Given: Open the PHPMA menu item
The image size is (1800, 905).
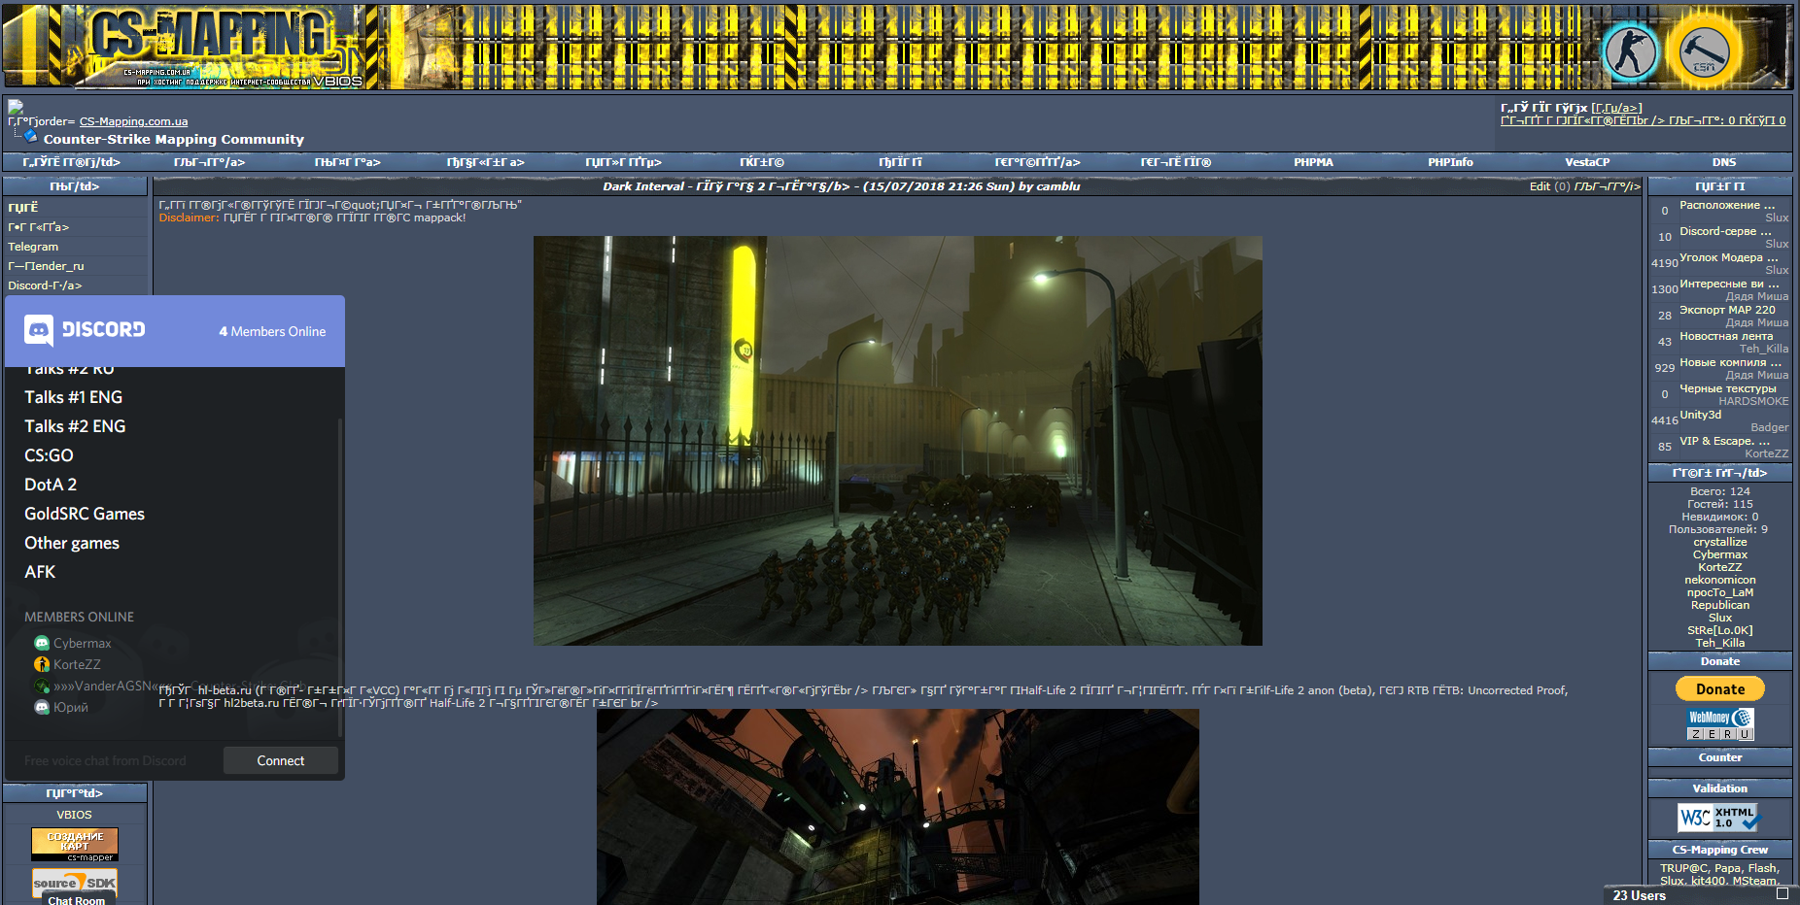Looking at the screenshot, I should (x=1313, y=162).
